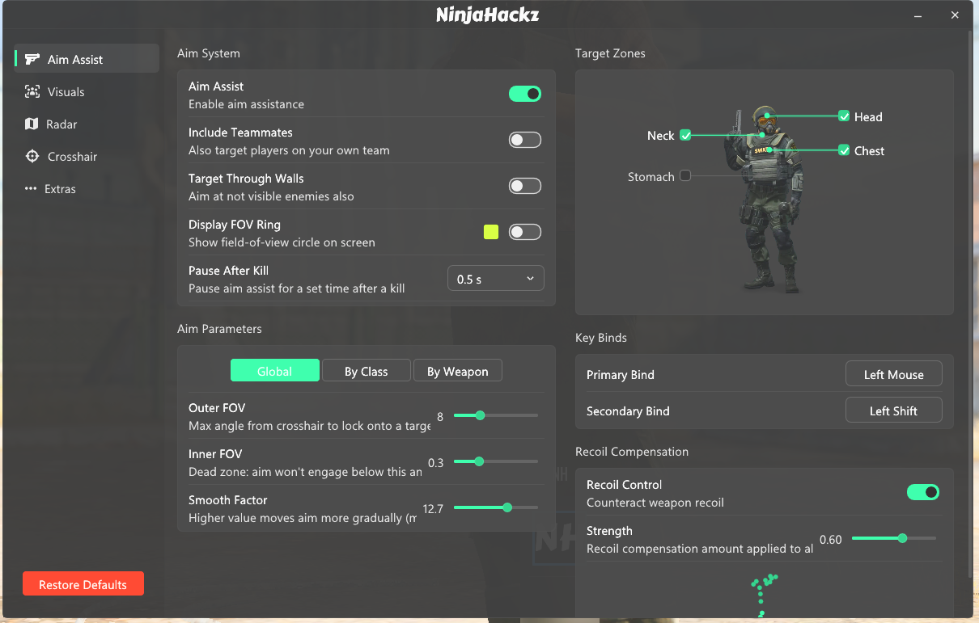Screen dimensions: 979x623
Task: Click Smooth Factor value 12.7
Action: pos(433,509)
